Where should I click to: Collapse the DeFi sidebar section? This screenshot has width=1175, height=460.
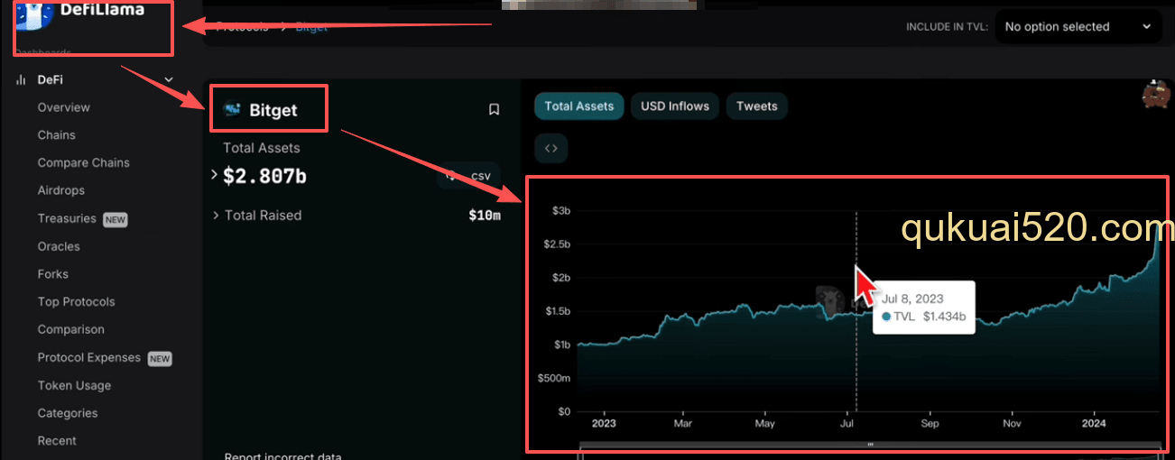pos(168,80)
